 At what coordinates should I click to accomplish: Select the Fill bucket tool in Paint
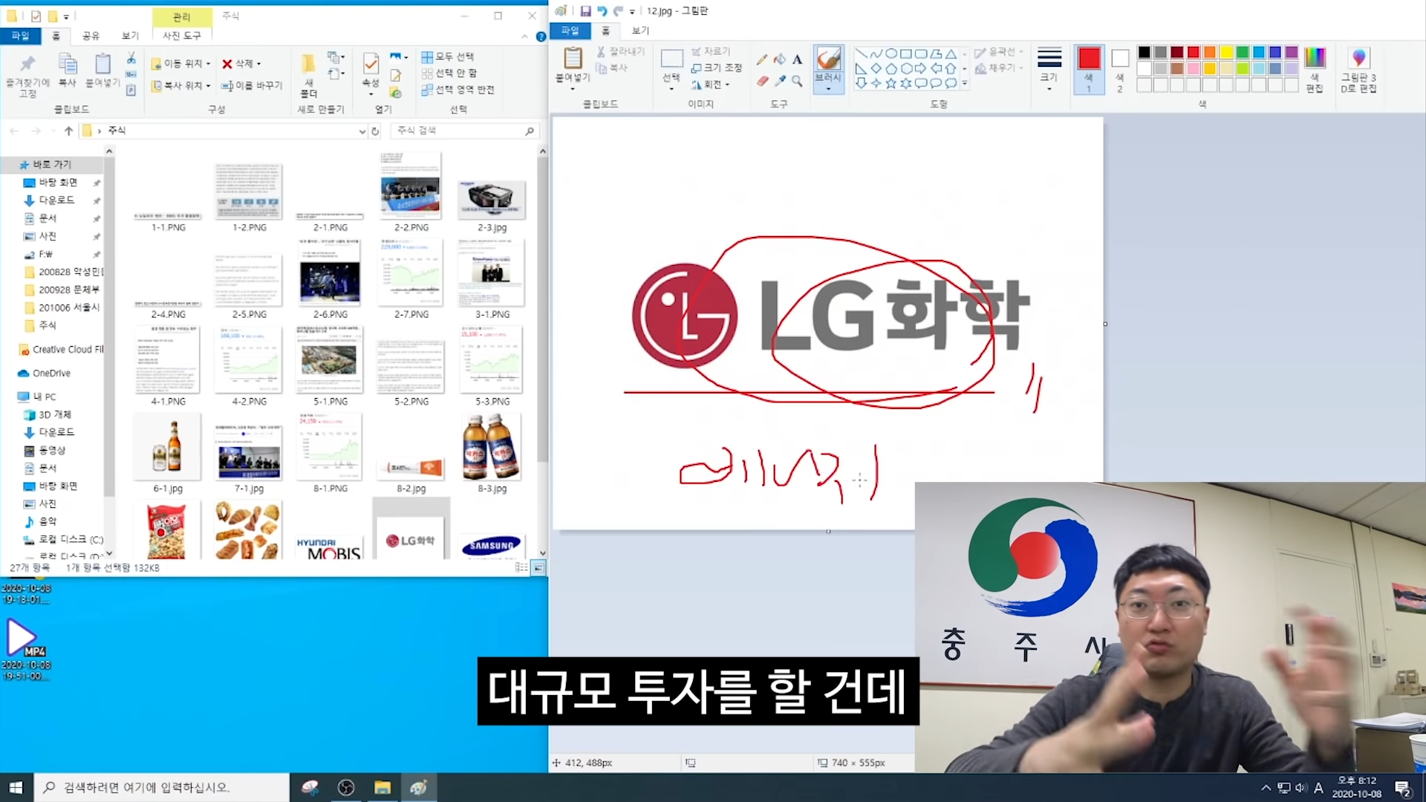pos(779,59)
